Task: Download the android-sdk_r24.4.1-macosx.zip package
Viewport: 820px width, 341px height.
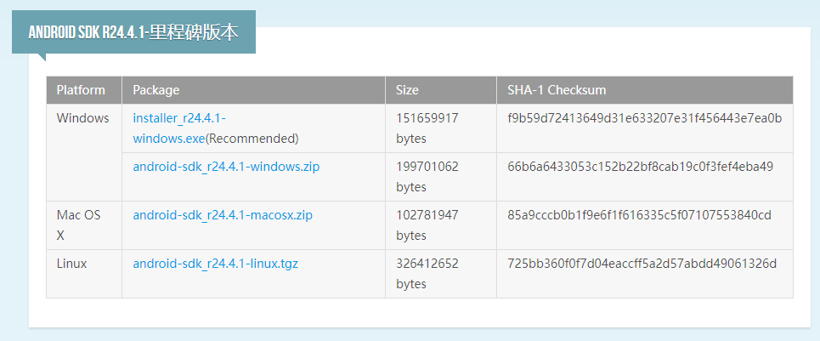Action: click(x=223, y=215)
